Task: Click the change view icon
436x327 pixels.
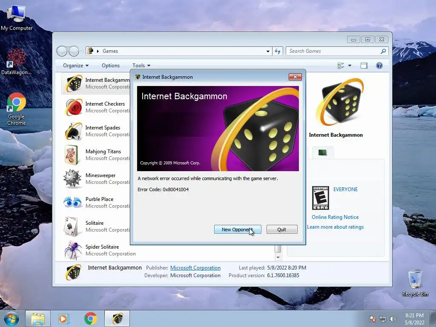Action: [x=341, y=66]
